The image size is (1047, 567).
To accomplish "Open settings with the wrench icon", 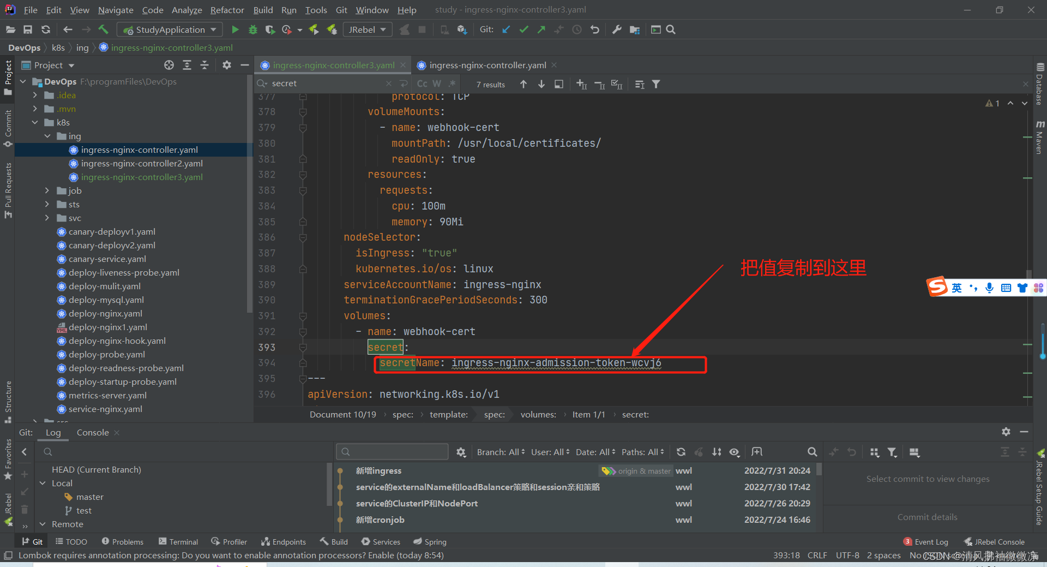I will point(617,29).
